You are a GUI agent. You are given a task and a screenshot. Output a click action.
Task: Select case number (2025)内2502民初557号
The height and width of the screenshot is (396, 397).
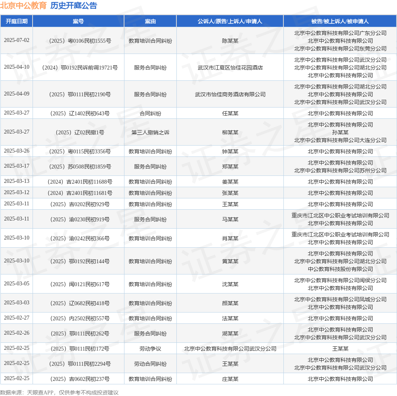coord(80,319)
